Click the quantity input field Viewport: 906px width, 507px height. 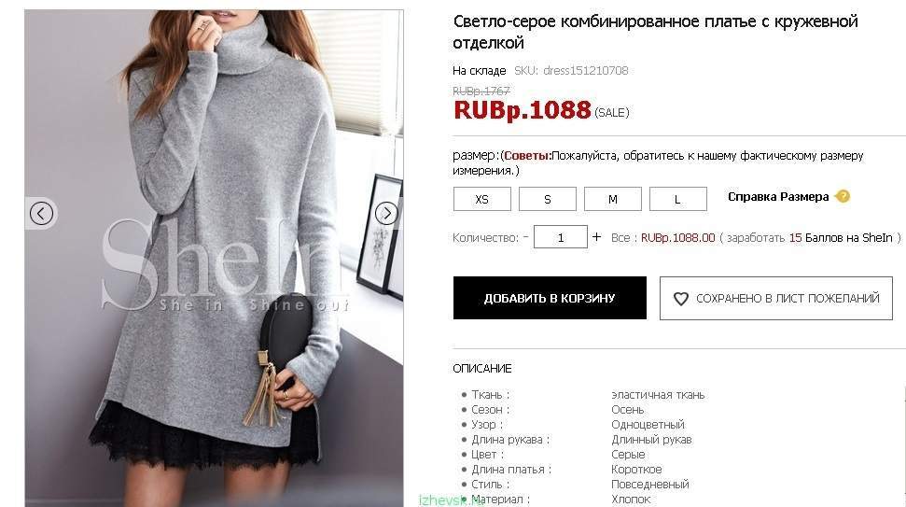coord(561,237)
